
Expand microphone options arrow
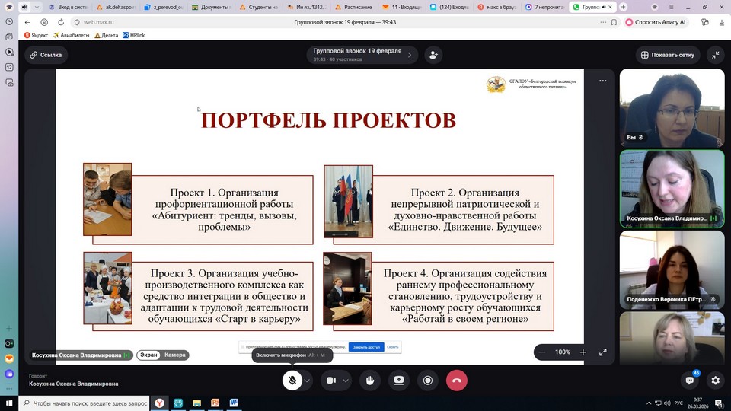point(307,380)
